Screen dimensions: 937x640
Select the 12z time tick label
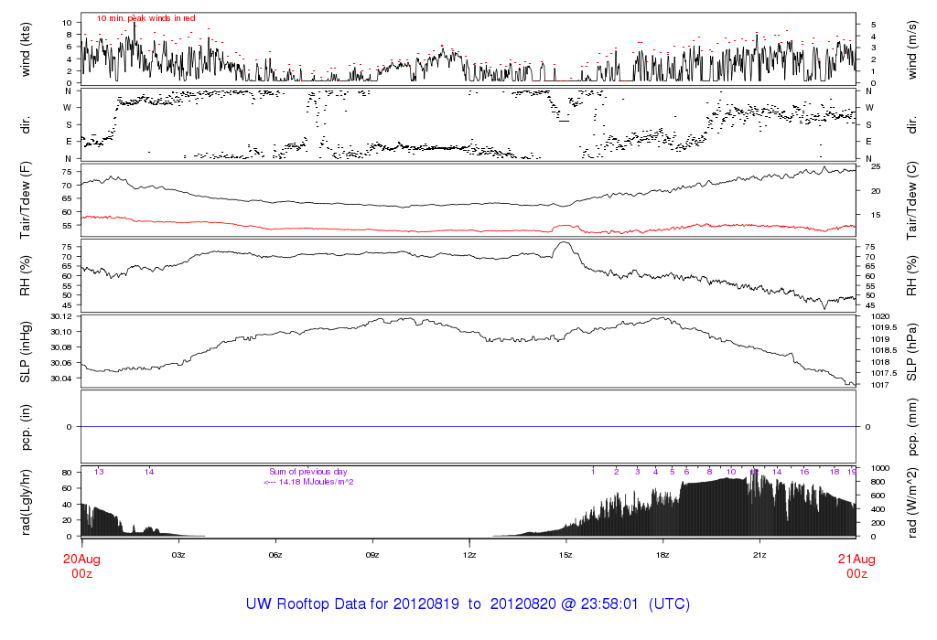(x=469, y=555)
